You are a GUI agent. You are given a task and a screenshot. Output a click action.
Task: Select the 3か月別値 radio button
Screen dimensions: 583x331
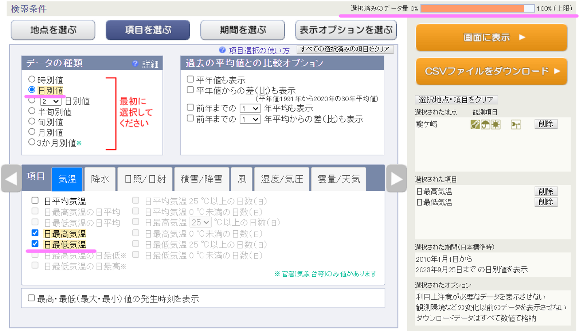tap(32, 142)
